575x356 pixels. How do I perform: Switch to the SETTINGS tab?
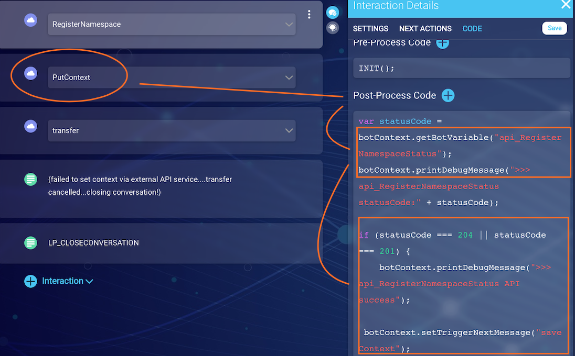click(x=370, y=29)
